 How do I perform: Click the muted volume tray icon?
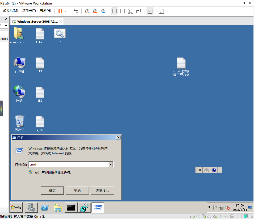coord(228,208)
